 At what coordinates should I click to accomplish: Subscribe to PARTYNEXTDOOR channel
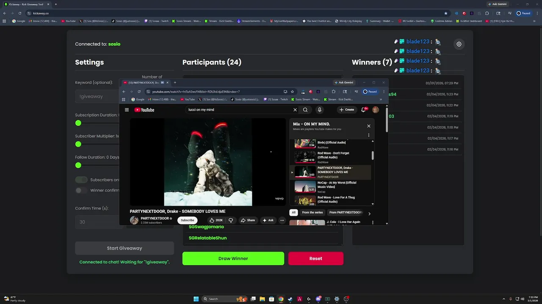187,220
